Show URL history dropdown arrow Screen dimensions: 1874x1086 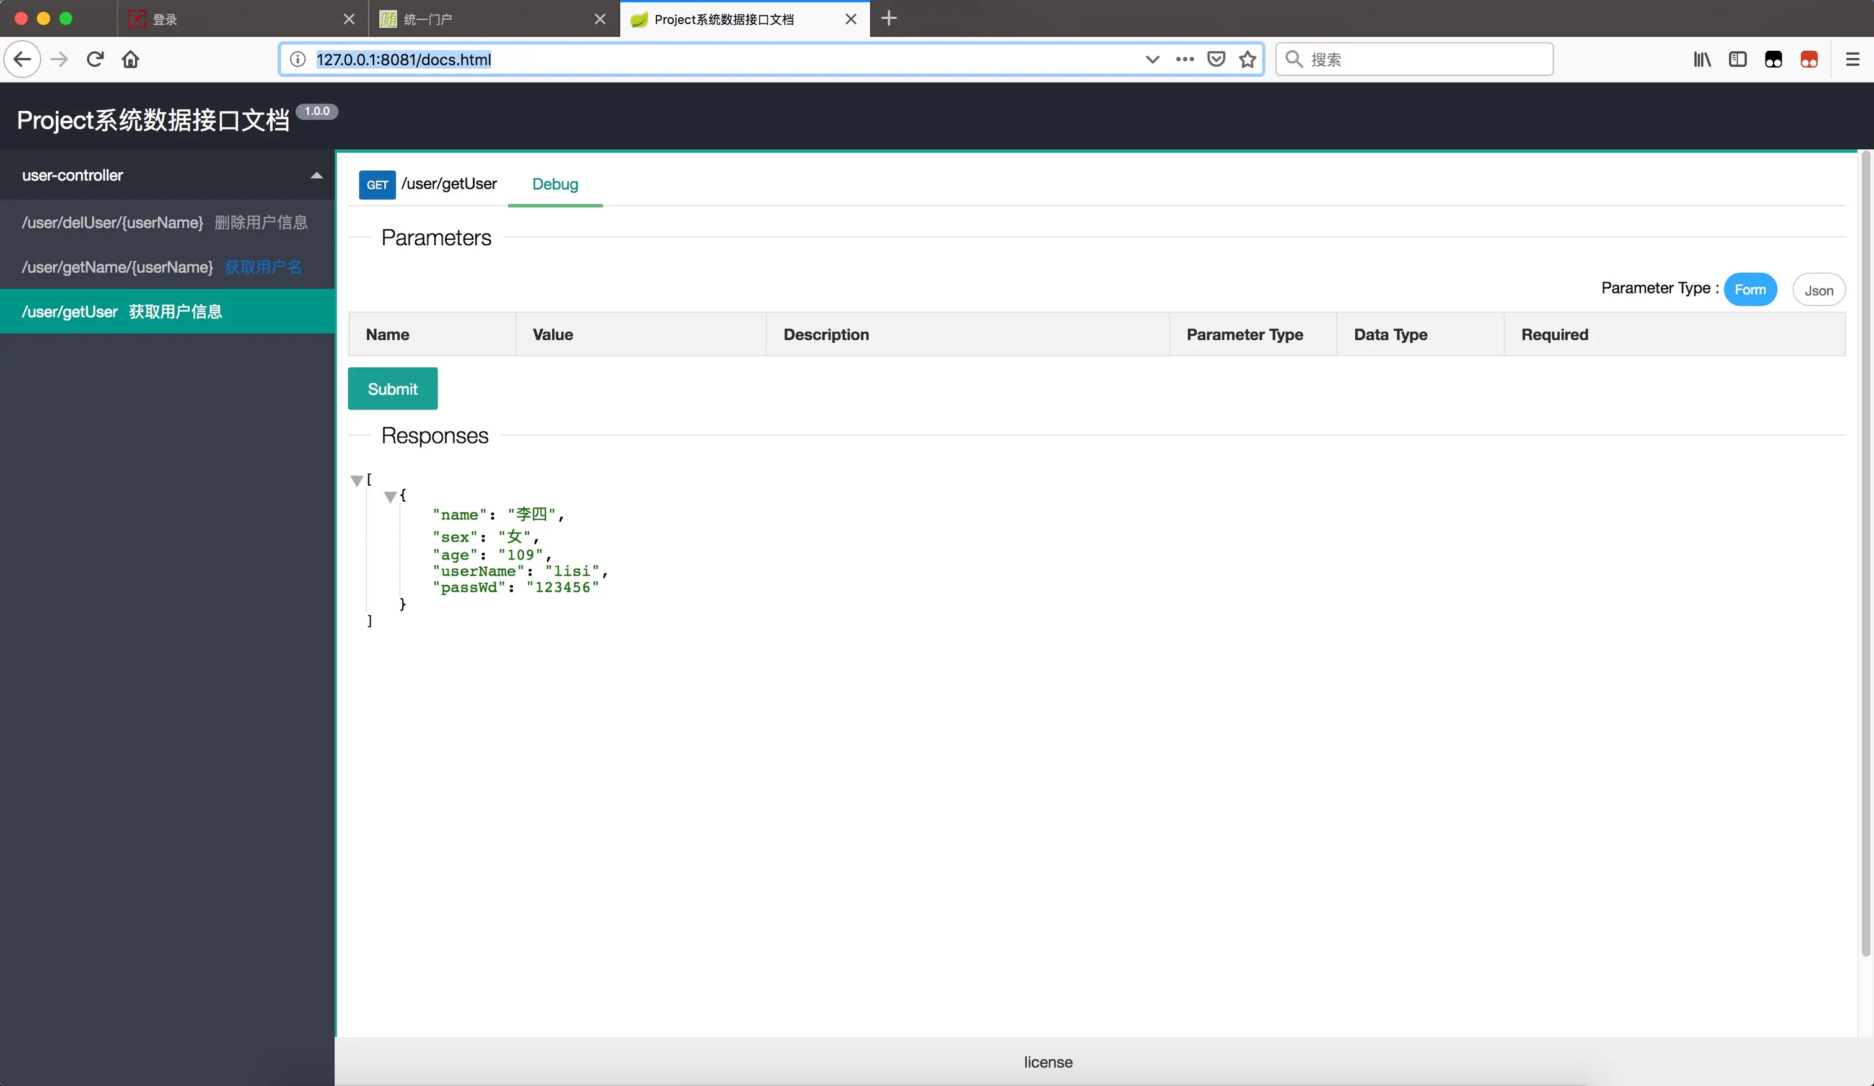[1152, 59]
